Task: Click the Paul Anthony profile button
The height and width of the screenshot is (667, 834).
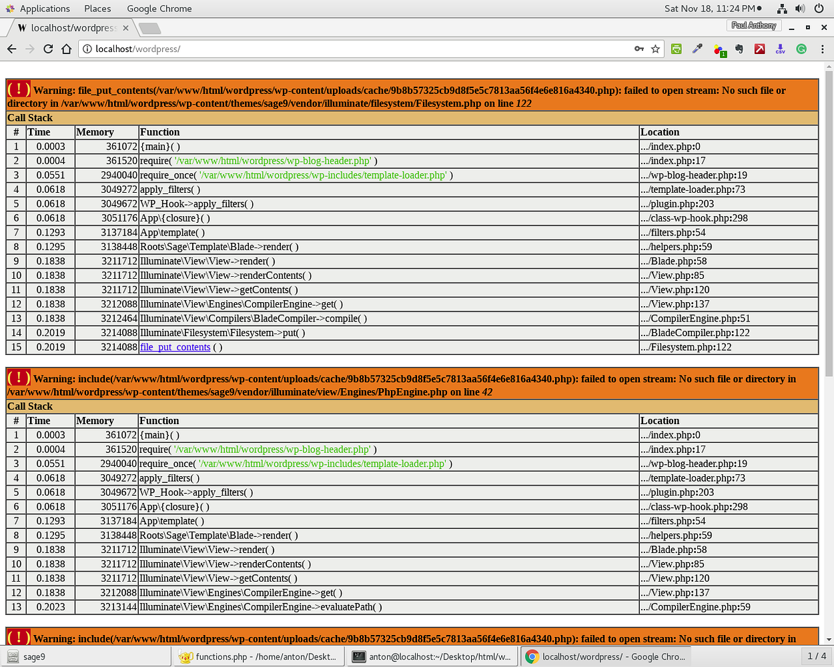Action: coord(753,25)
